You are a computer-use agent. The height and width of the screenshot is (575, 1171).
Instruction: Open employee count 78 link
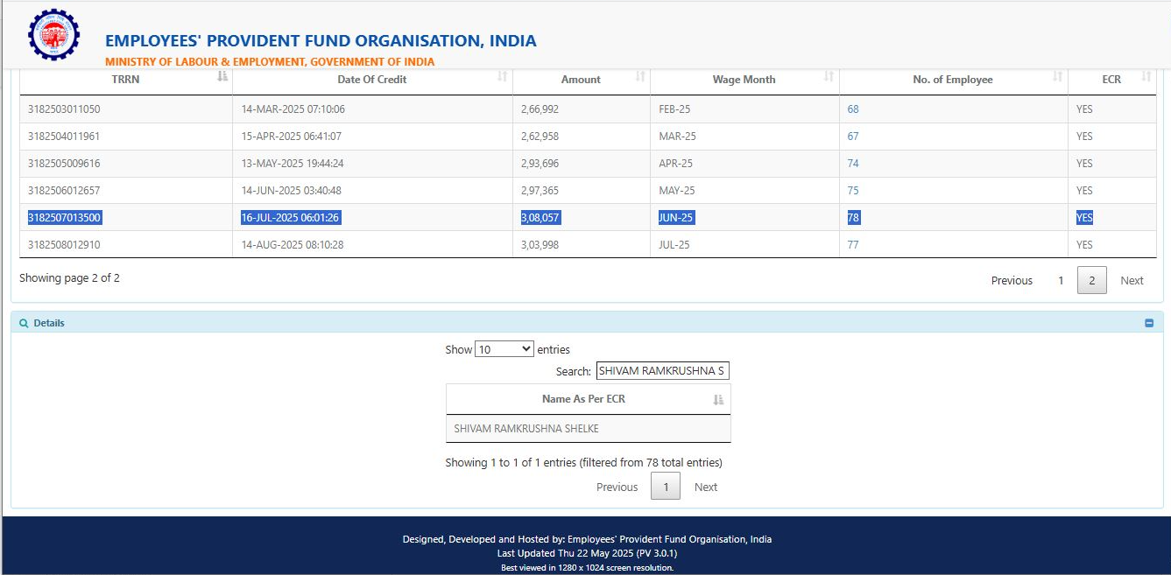(x=854, y=217)
